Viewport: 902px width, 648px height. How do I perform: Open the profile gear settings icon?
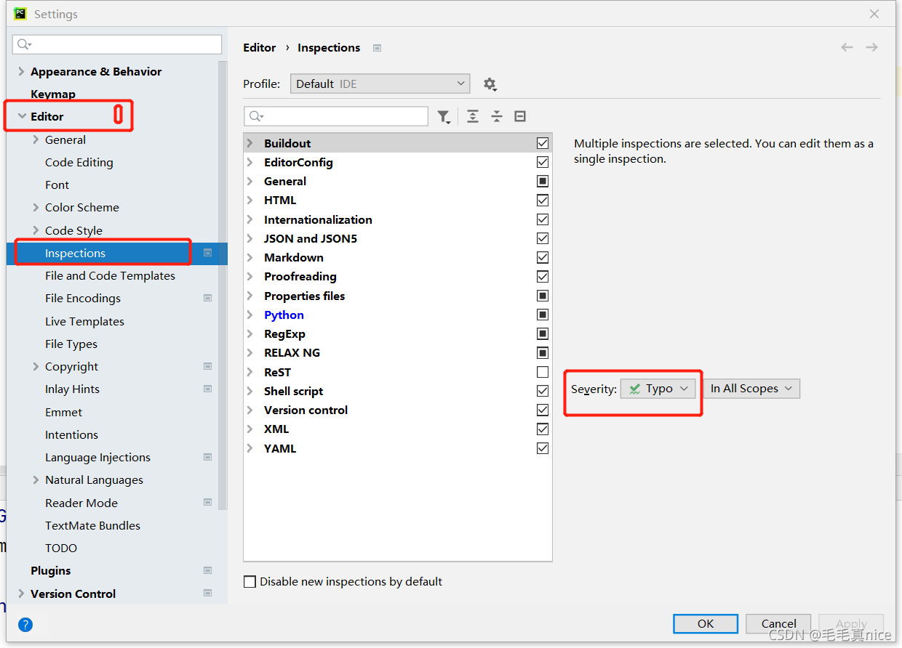point(490,84)
